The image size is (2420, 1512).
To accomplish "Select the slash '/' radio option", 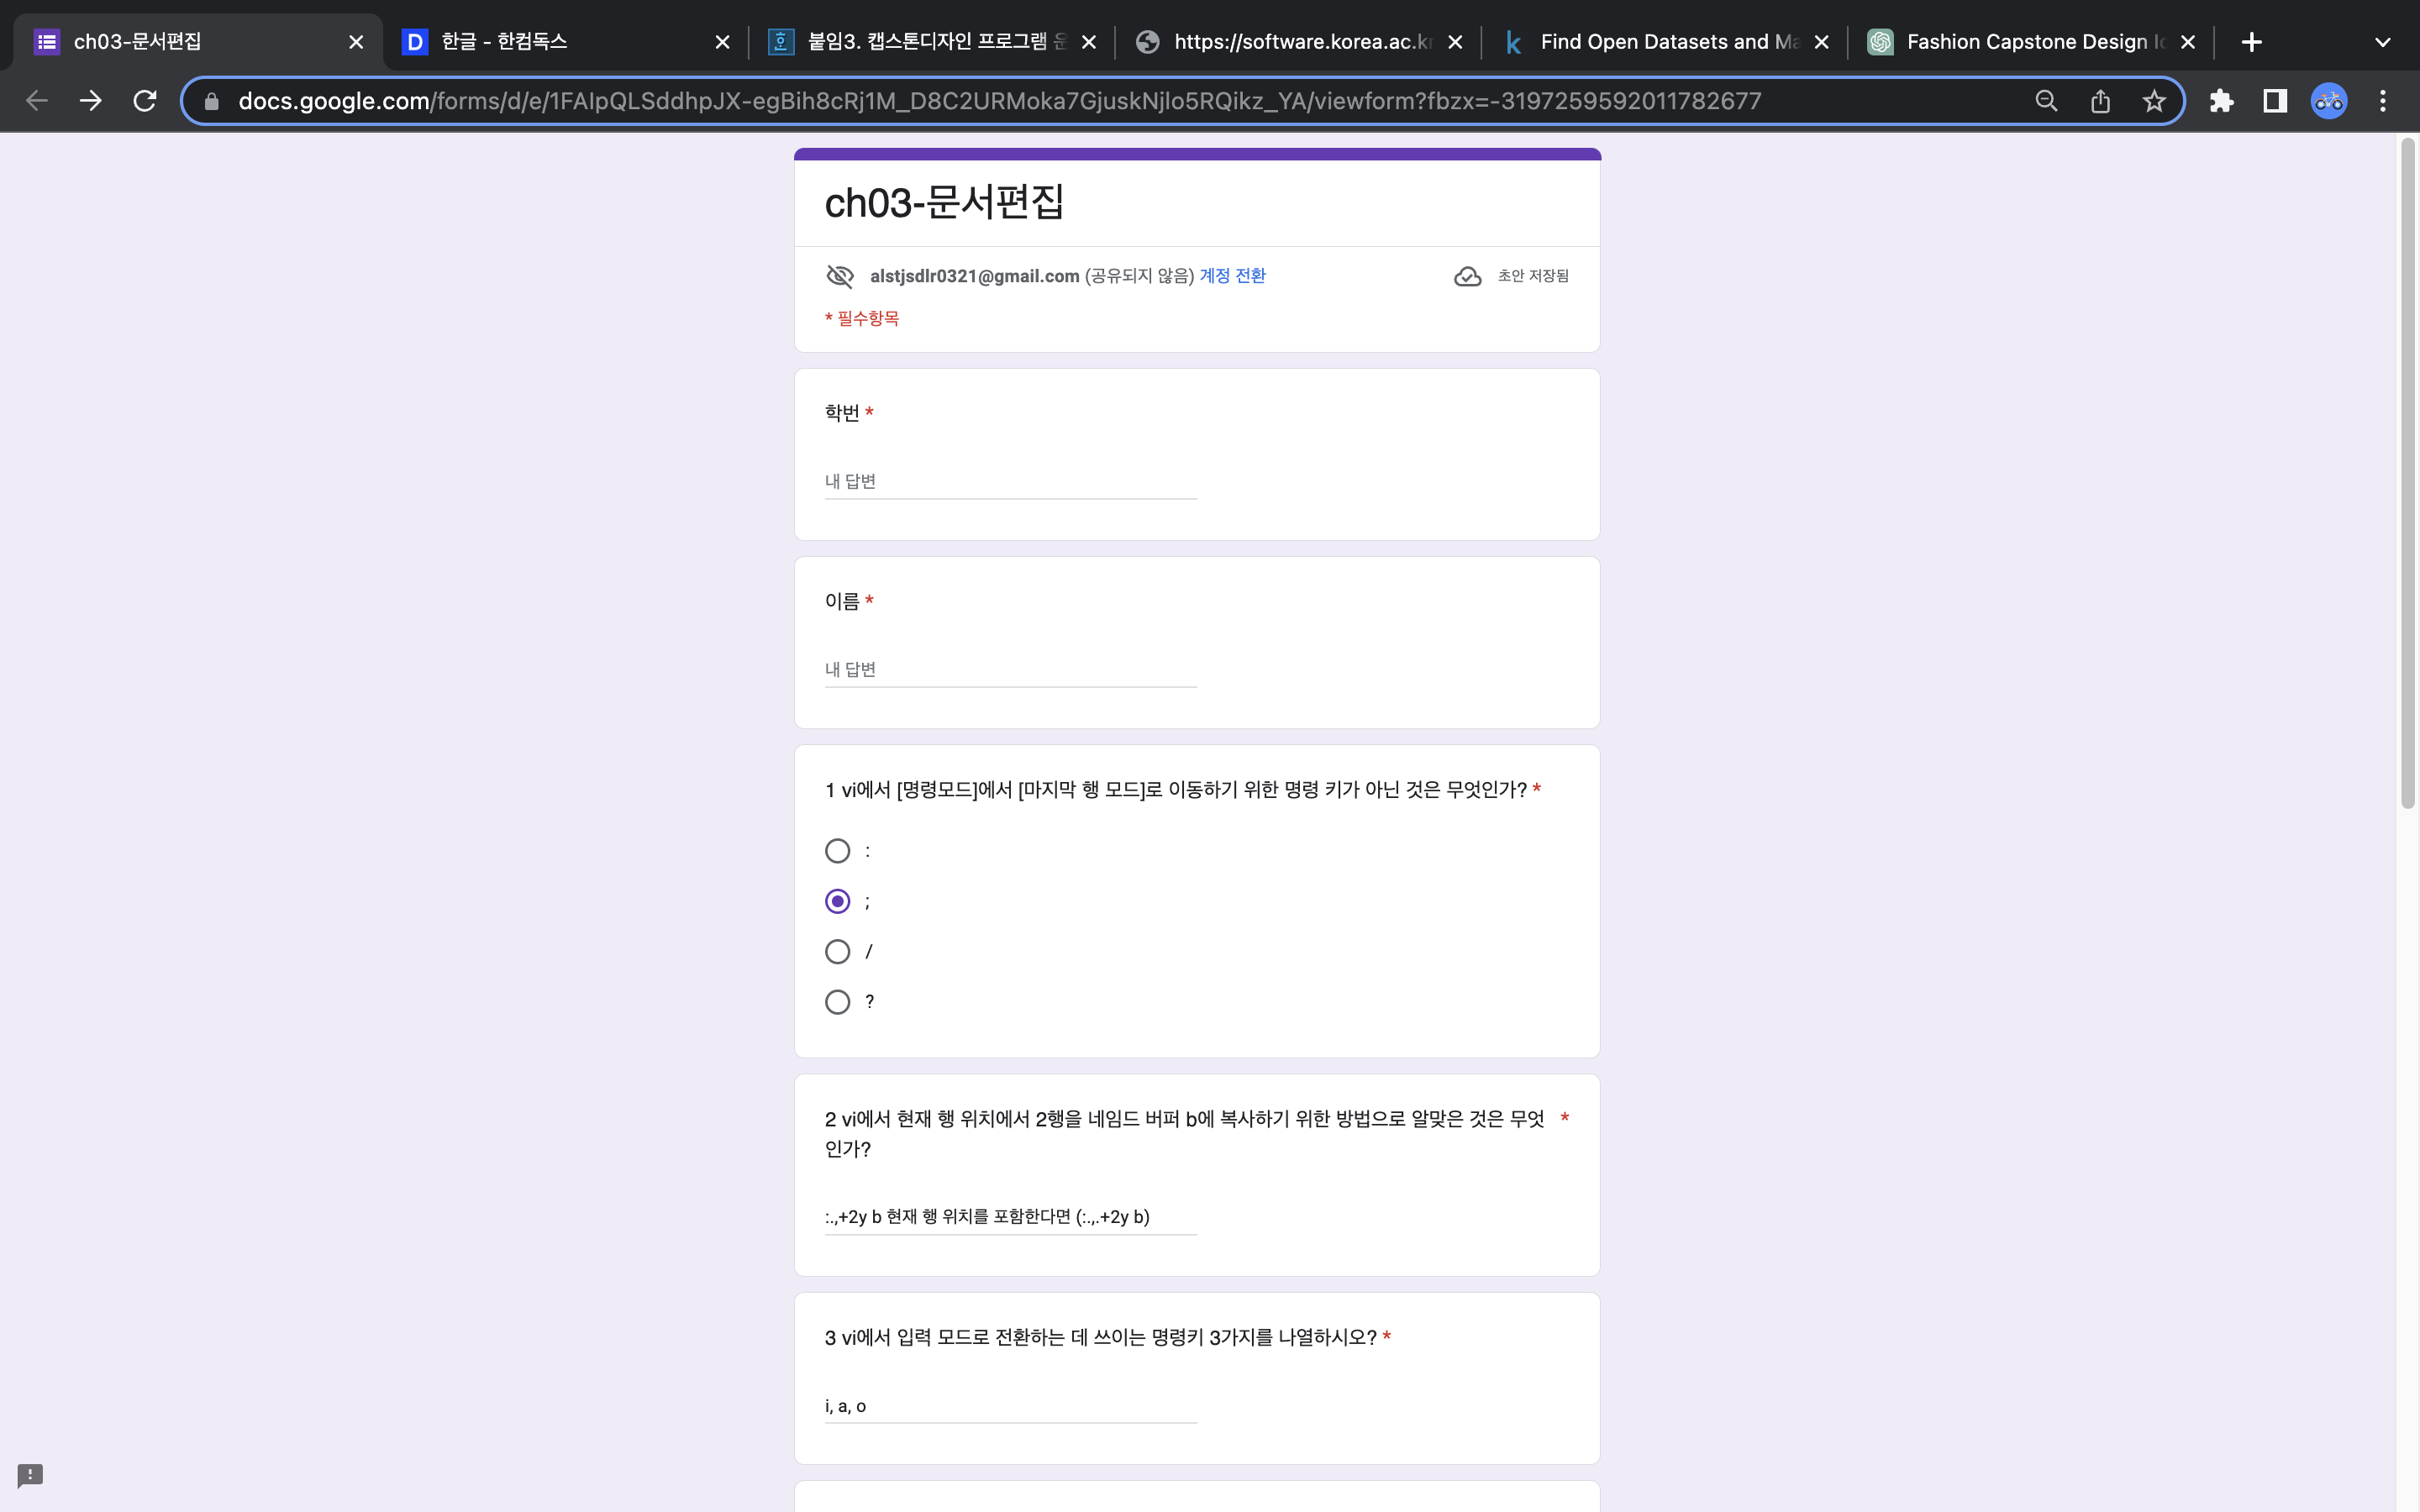I will pyautogui.click(x=838, y=951).
